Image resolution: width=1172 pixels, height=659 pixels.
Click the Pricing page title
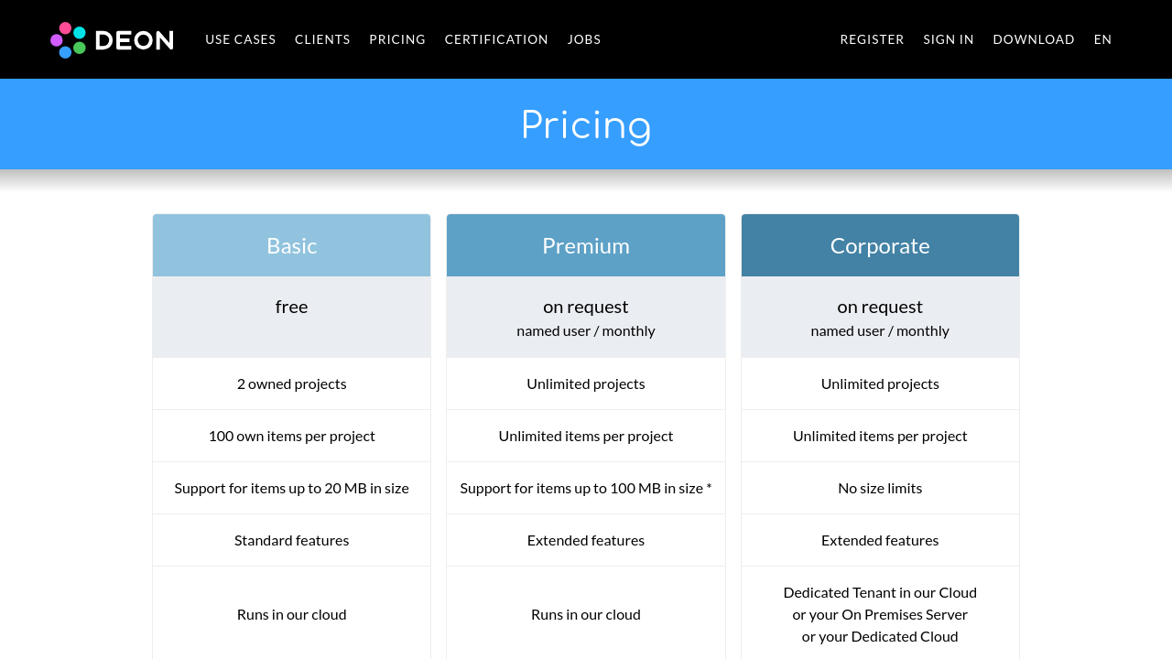pyautogui.click(x=586, y=124)
